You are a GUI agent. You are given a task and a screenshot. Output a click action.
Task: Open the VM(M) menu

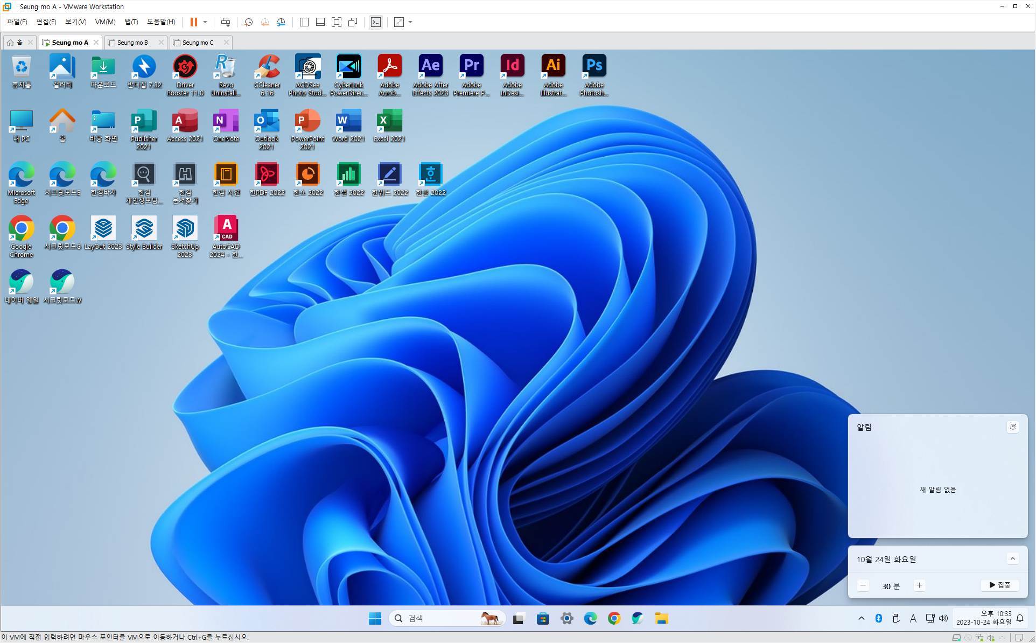click(105, 22)
